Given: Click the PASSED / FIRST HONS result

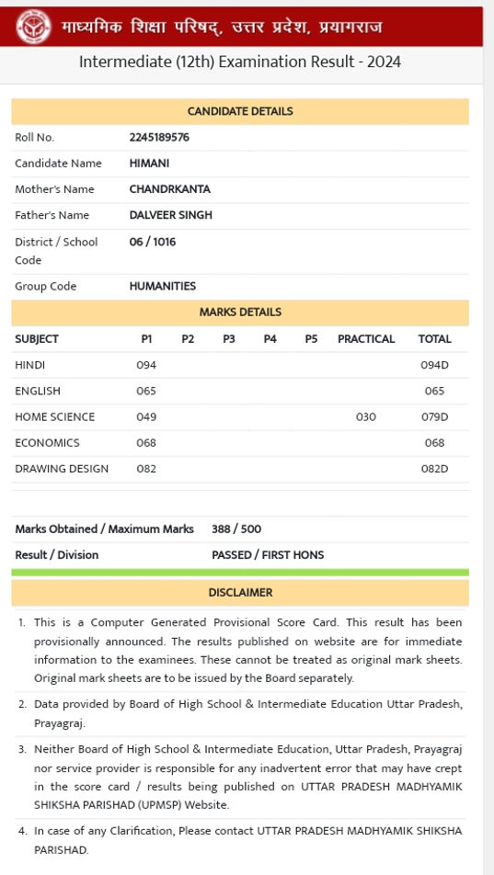Looking at the screenshot, I should pyautogui.click(x=268, y=555).
